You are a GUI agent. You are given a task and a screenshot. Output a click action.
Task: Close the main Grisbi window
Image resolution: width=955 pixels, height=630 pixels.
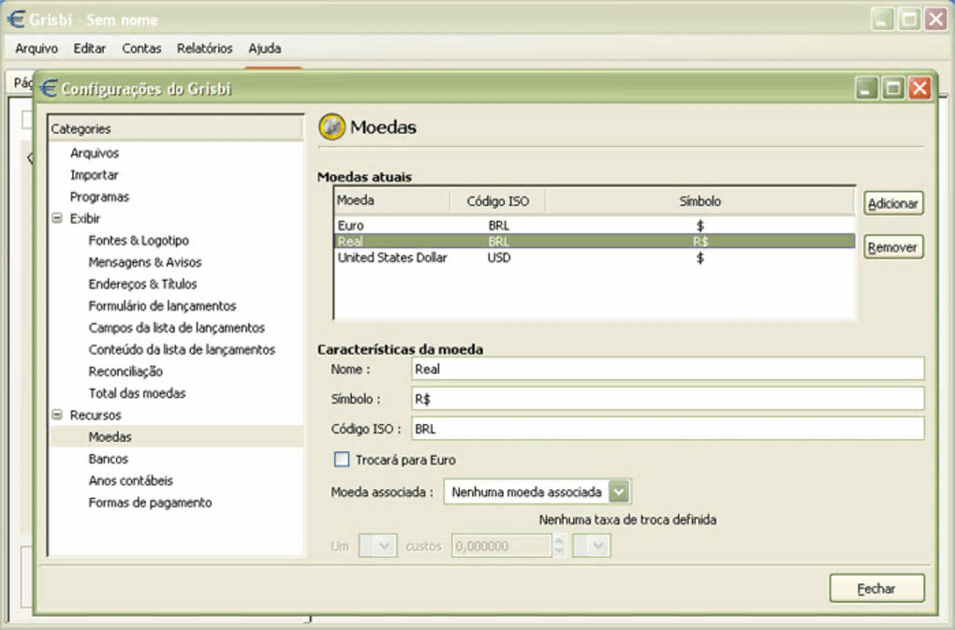click(936, 20)
